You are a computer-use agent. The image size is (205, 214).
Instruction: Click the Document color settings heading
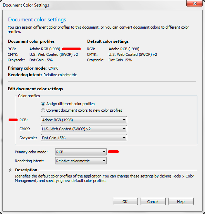coord(37,20)
